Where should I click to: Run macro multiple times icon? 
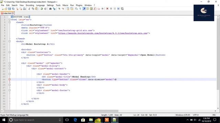[x=118, y=9]
